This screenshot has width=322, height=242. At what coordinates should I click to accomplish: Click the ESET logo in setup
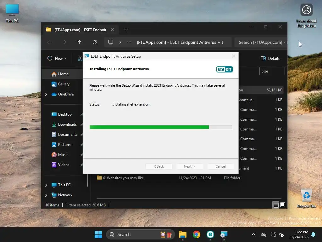coord(225,69)
